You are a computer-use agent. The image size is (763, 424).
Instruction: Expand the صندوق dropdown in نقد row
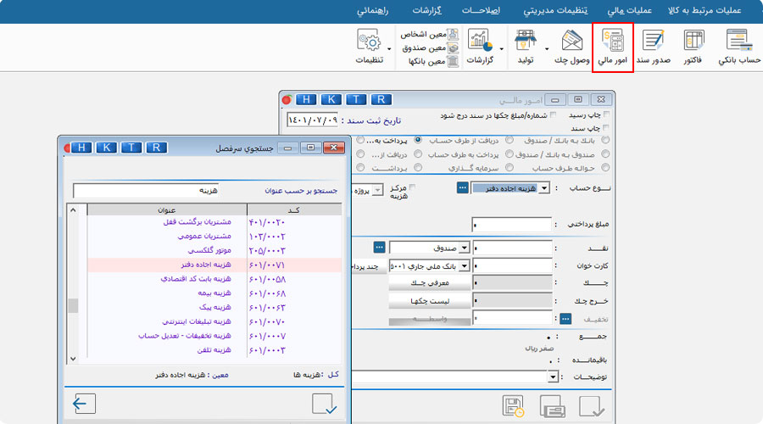(465, 248)
